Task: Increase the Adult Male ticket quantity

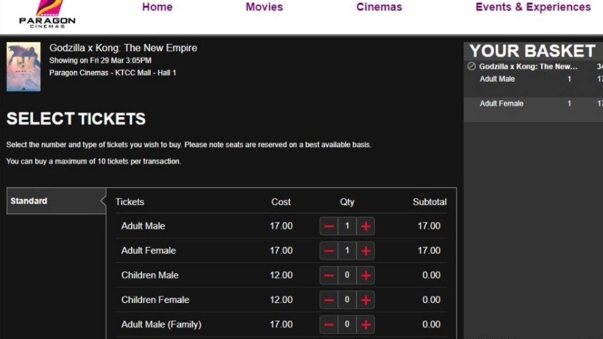Action: (366, 226)
